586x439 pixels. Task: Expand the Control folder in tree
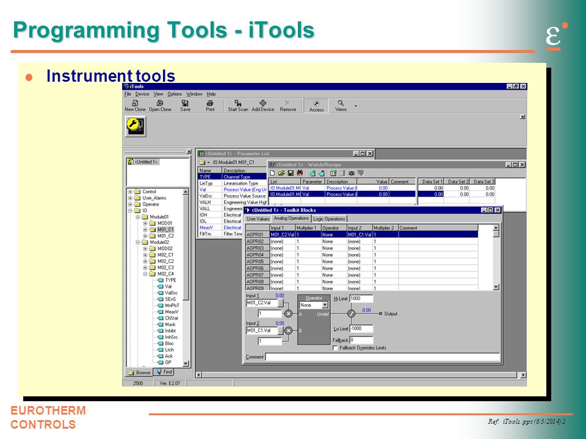click(x=130, y=191)
